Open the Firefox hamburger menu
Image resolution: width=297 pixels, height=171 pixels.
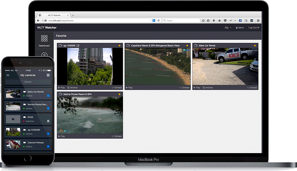[x=258, y=20]
